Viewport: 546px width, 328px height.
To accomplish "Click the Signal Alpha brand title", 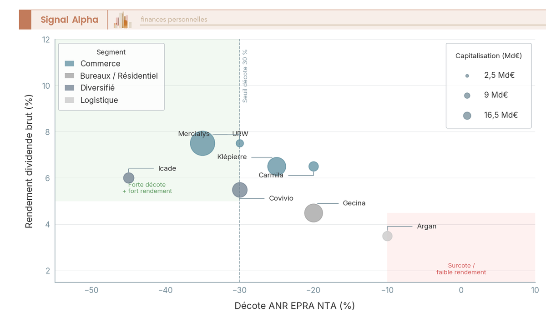I will pos(69,20).
